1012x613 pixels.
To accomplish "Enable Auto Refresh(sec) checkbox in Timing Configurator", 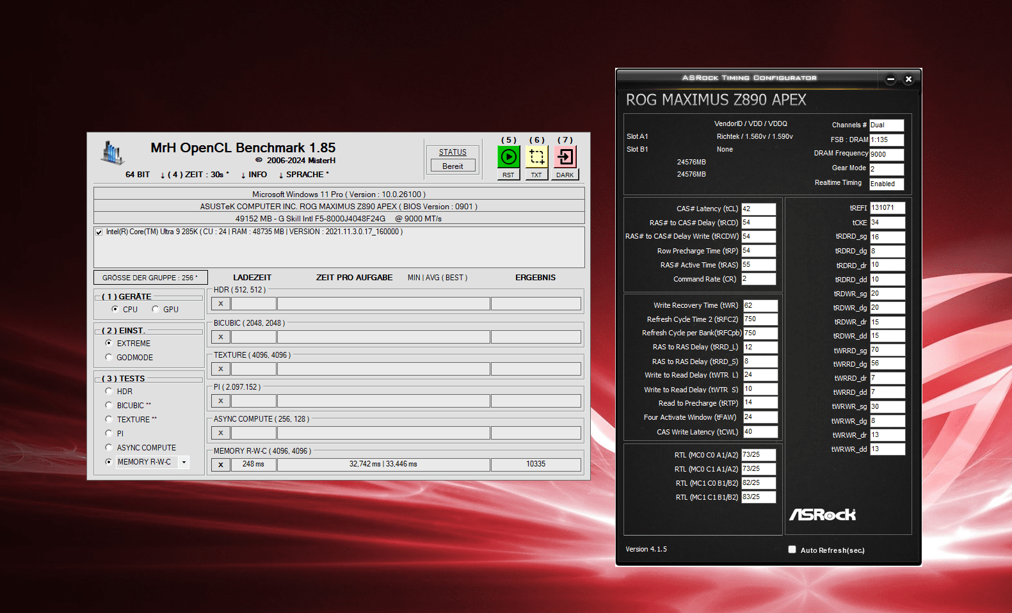I will click(x=792, y=550).
